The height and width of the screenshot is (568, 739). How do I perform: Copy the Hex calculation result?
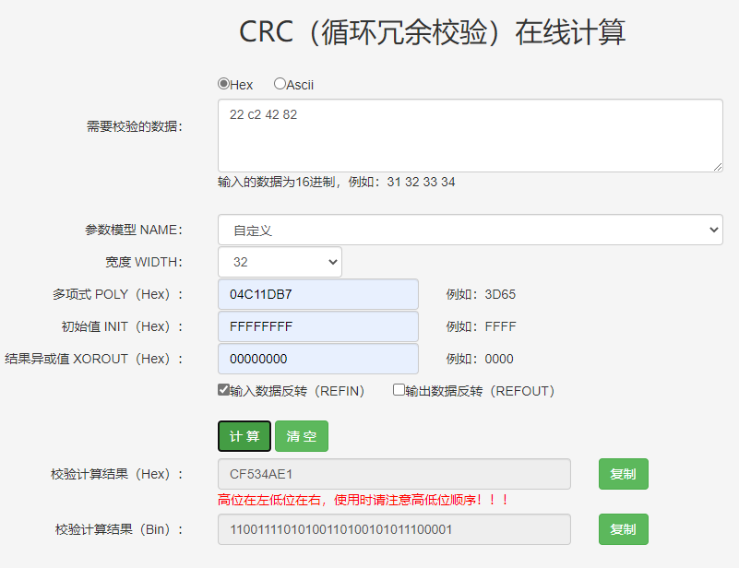[x=623, y=473]
